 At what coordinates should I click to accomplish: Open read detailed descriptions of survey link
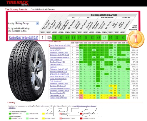pos(85,106)
